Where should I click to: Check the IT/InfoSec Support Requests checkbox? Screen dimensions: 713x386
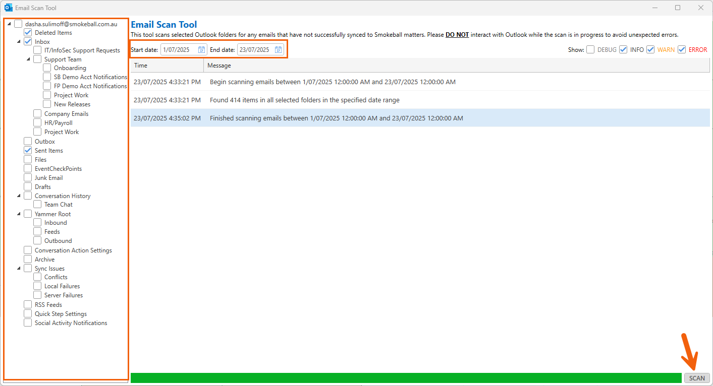click(37, 50)
